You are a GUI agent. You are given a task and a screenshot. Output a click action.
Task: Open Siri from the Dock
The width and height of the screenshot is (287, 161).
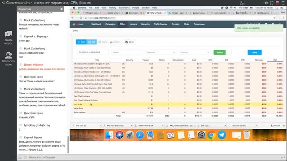pos(119,135)
